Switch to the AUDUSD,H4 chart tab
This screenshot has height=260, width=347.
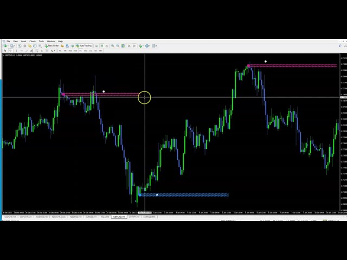tap(43, 217)
